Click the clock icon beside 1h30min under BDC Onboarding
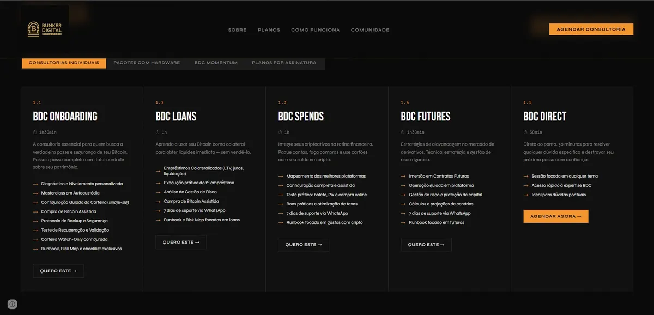654x315 pixels. [x=35, y=132]
